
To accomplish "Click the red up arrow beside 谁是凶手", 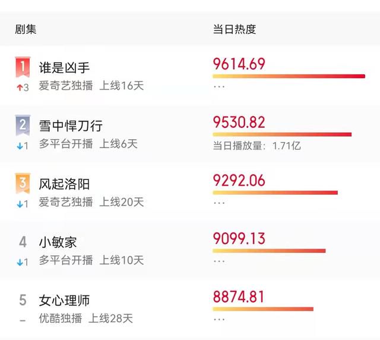I will click(20, 87).
